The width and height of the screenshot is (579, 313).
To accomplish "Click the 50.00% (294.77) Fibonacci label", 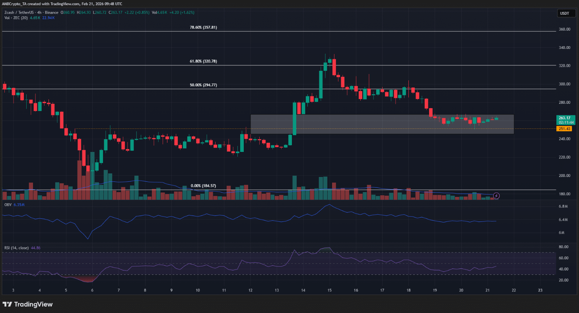I will (203, 85).
